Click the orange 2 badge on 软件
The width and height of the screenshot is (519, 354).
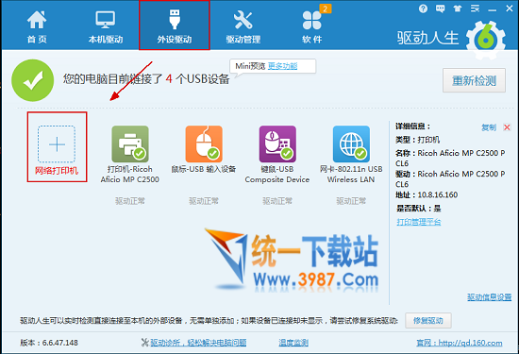pyautogui.click(x=325, y=8)
